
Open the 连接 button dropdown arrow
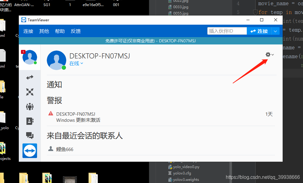(x=275, y=31)
